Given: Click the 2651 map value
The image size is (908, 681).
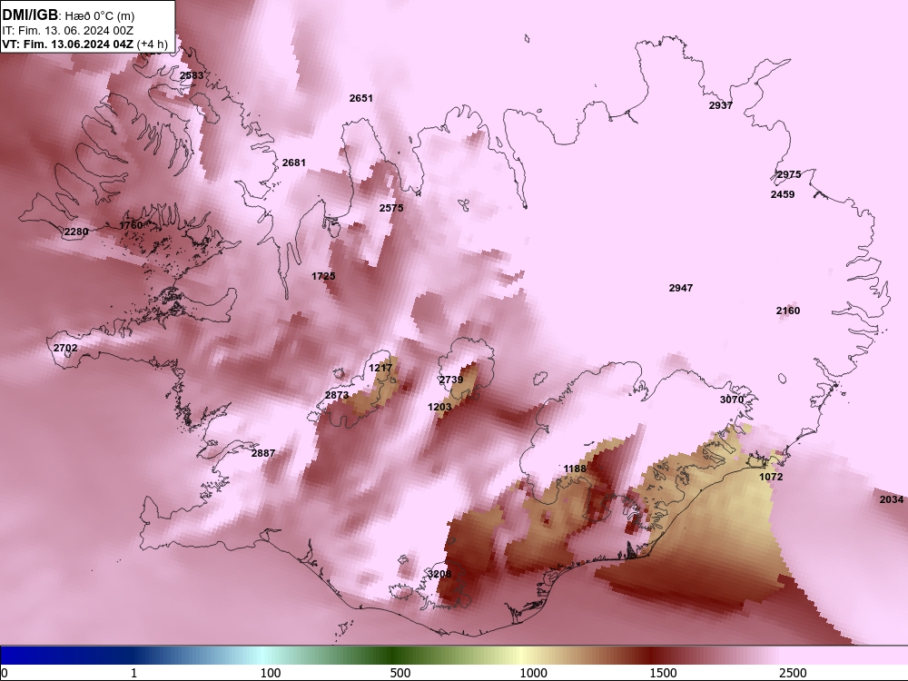Looking at the screenshot, I should click(x=361, y=98).
